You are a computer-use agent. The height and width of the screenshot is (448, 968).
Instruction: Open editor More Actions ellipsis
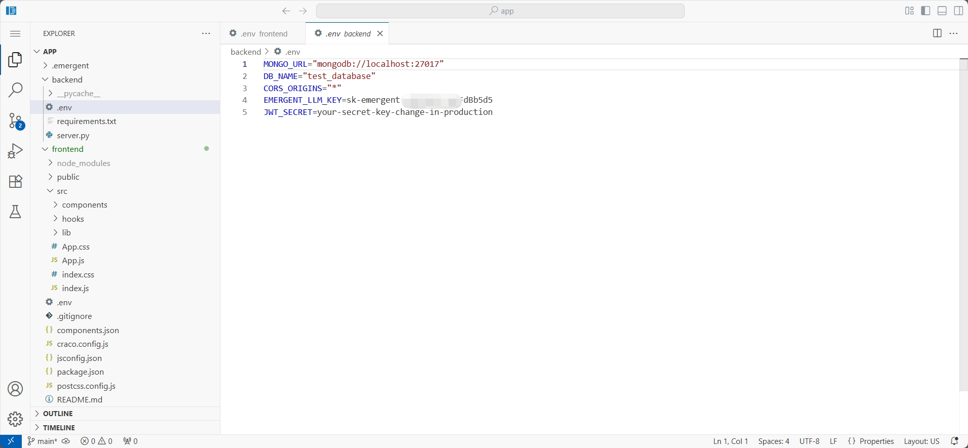click(954, 33)
